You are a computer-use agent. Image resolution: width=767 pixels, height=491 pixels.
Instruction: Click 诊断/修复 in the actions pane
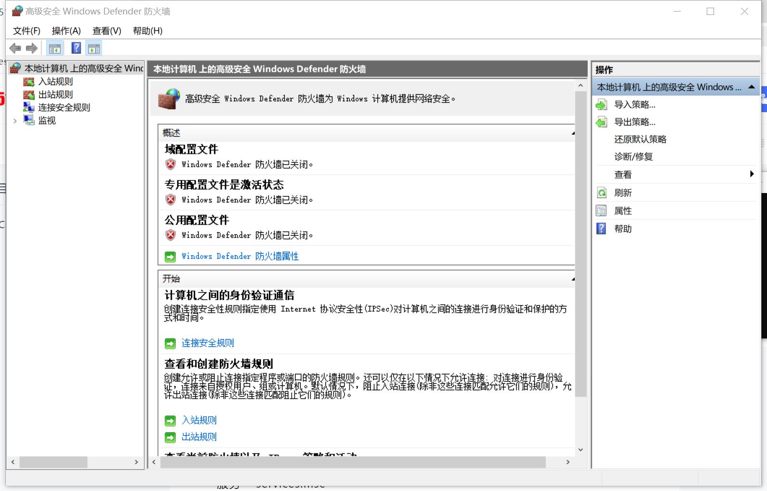(x=634, y=156)
